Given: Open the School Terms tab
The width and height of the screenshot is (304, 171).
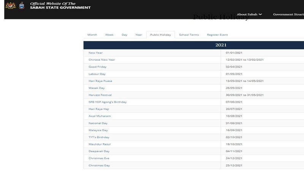Looking at the screenshot, I should (x=189, y=35).
